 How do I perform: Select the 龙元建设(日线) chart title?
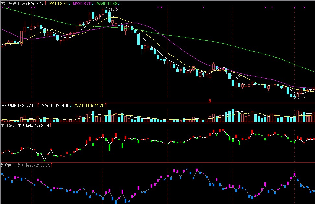pyautogui.click(x=14, y=3)
